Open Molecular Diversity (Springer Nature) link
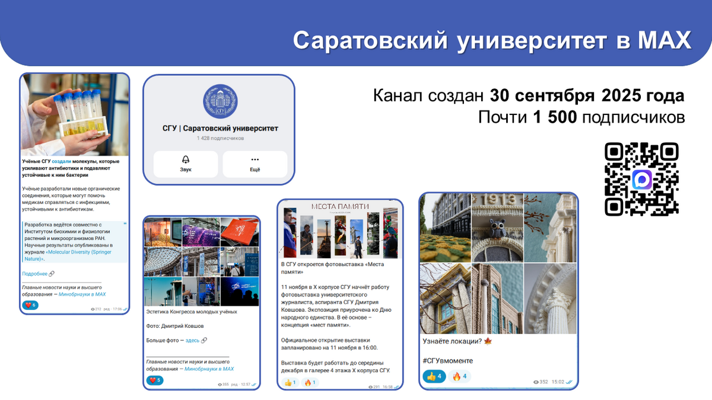The image size is (712, 400). pyautogui.click(x=68, y=255)
